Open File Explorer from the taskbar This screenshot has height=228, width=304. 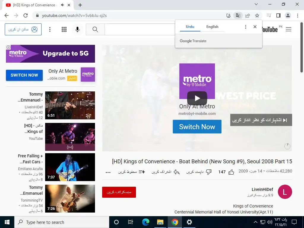tap(160, 222)
